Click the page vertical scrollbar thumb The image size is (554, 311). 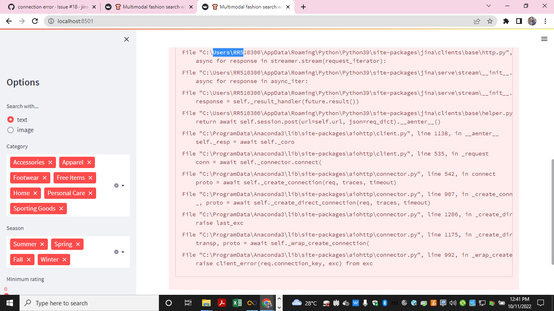(x=552, y=211)
